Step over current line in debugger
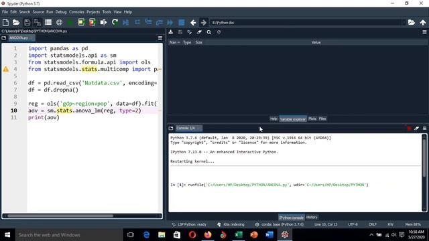 coord(137,22)
